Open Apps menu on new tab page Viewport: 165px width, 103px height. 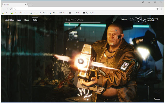tap(19, 20)
